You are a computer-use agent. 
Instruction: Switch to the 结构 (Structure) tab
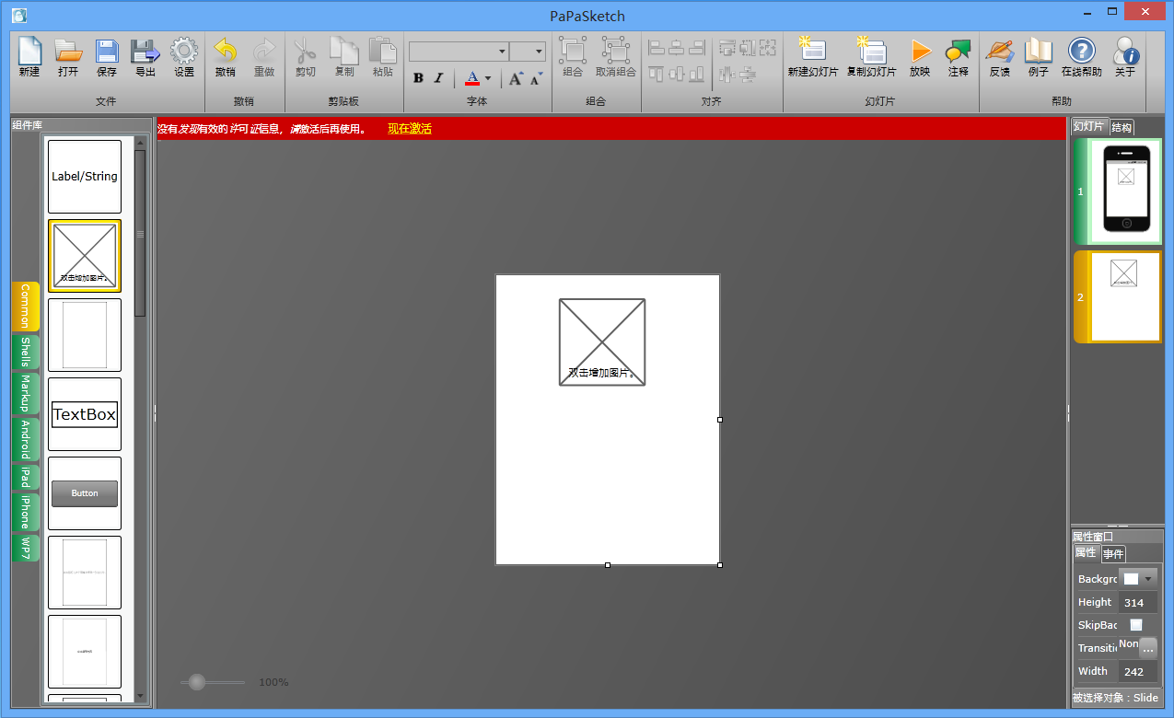(1122, 128)
